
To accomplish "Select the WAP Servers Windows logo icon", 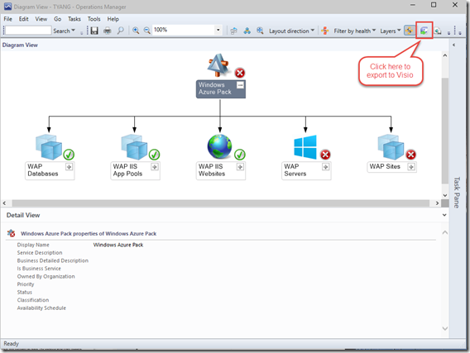I will pyautogui.click(x=305, y=147).
